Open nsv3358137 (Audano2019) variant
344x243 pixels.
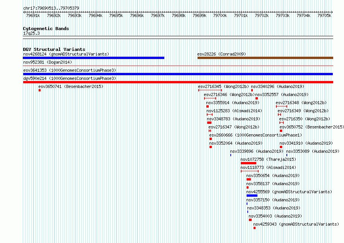point(273,184)
